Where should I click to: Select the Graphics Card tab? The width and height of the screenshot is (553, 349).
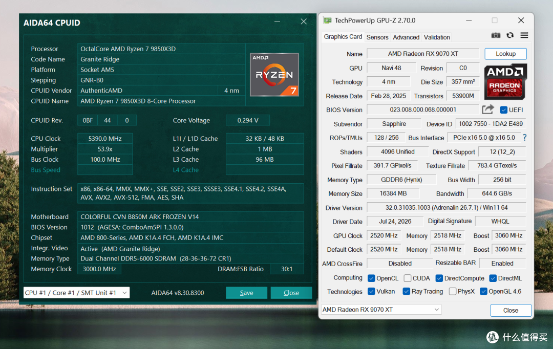[x=343, y=37]
